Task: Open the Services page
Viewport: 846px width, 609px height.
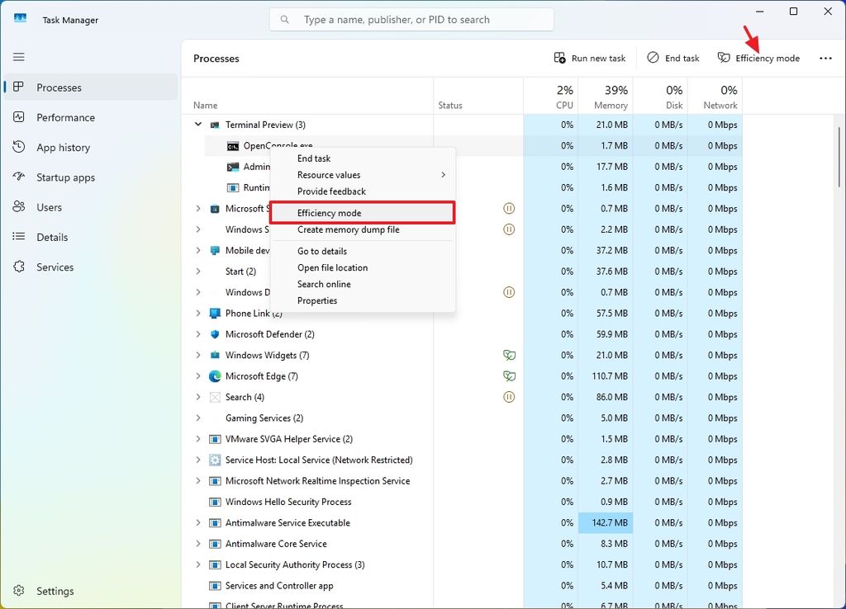Action: click(x=91, y=267)
